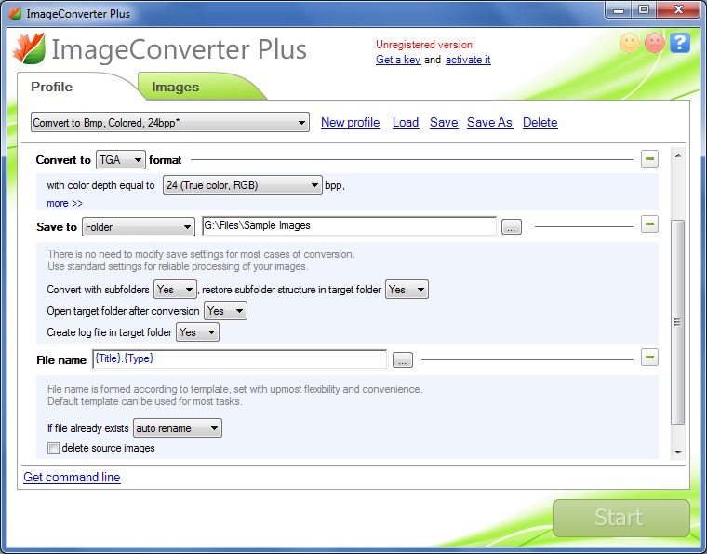Collapse the Save to section
Image resolution: width=707 pixels, height=554 pixels.
point(649,224)
